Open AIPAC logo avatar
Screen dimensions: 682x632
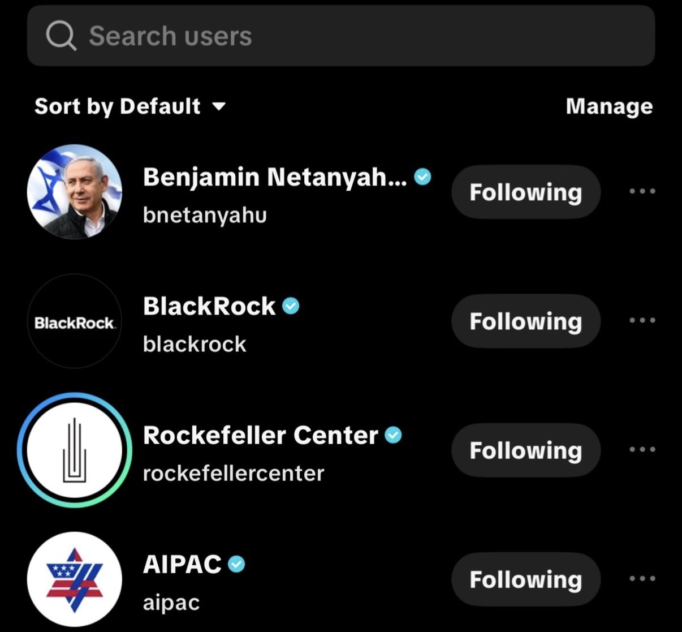75,579
